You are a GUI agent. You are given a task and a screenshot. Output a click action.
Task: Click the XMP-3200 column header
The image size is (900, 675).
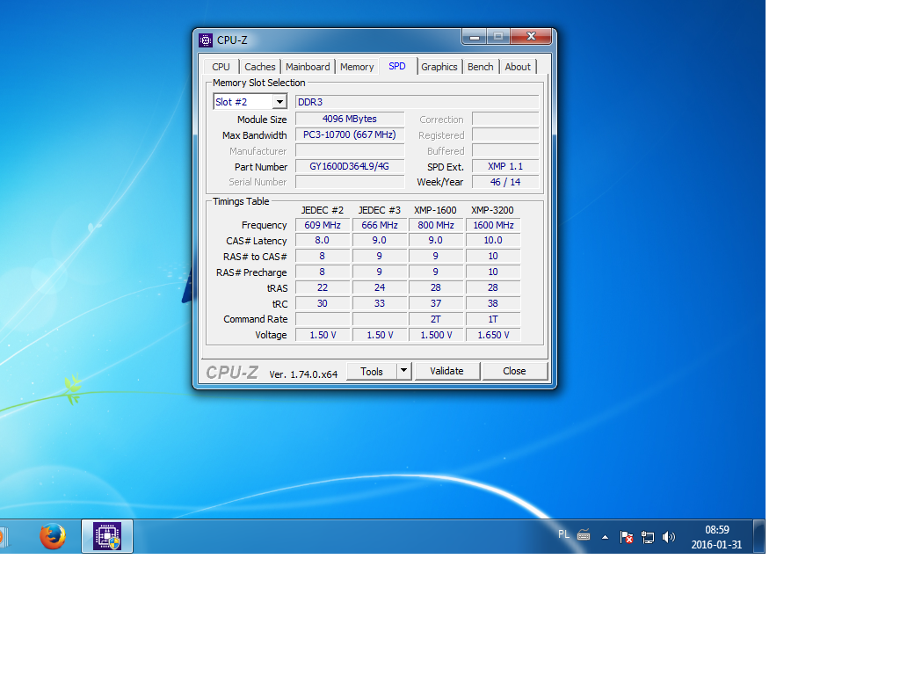(x=492, y=210)
